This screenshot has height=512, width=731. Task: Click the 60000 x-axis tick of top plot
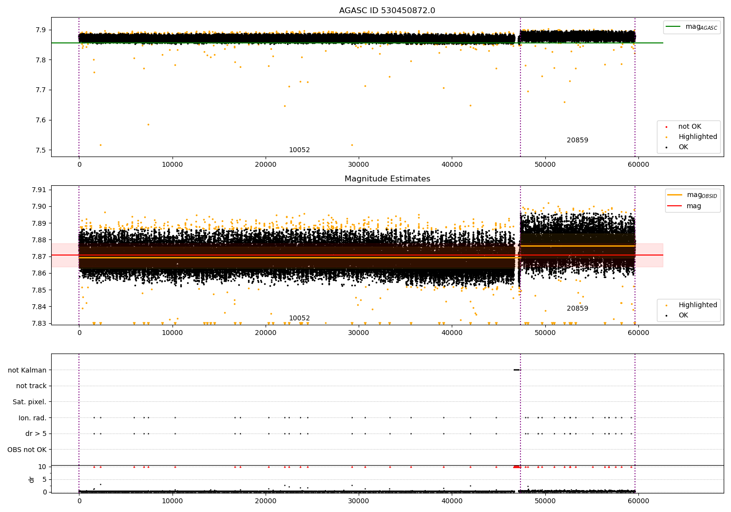[x=638, y=165]
